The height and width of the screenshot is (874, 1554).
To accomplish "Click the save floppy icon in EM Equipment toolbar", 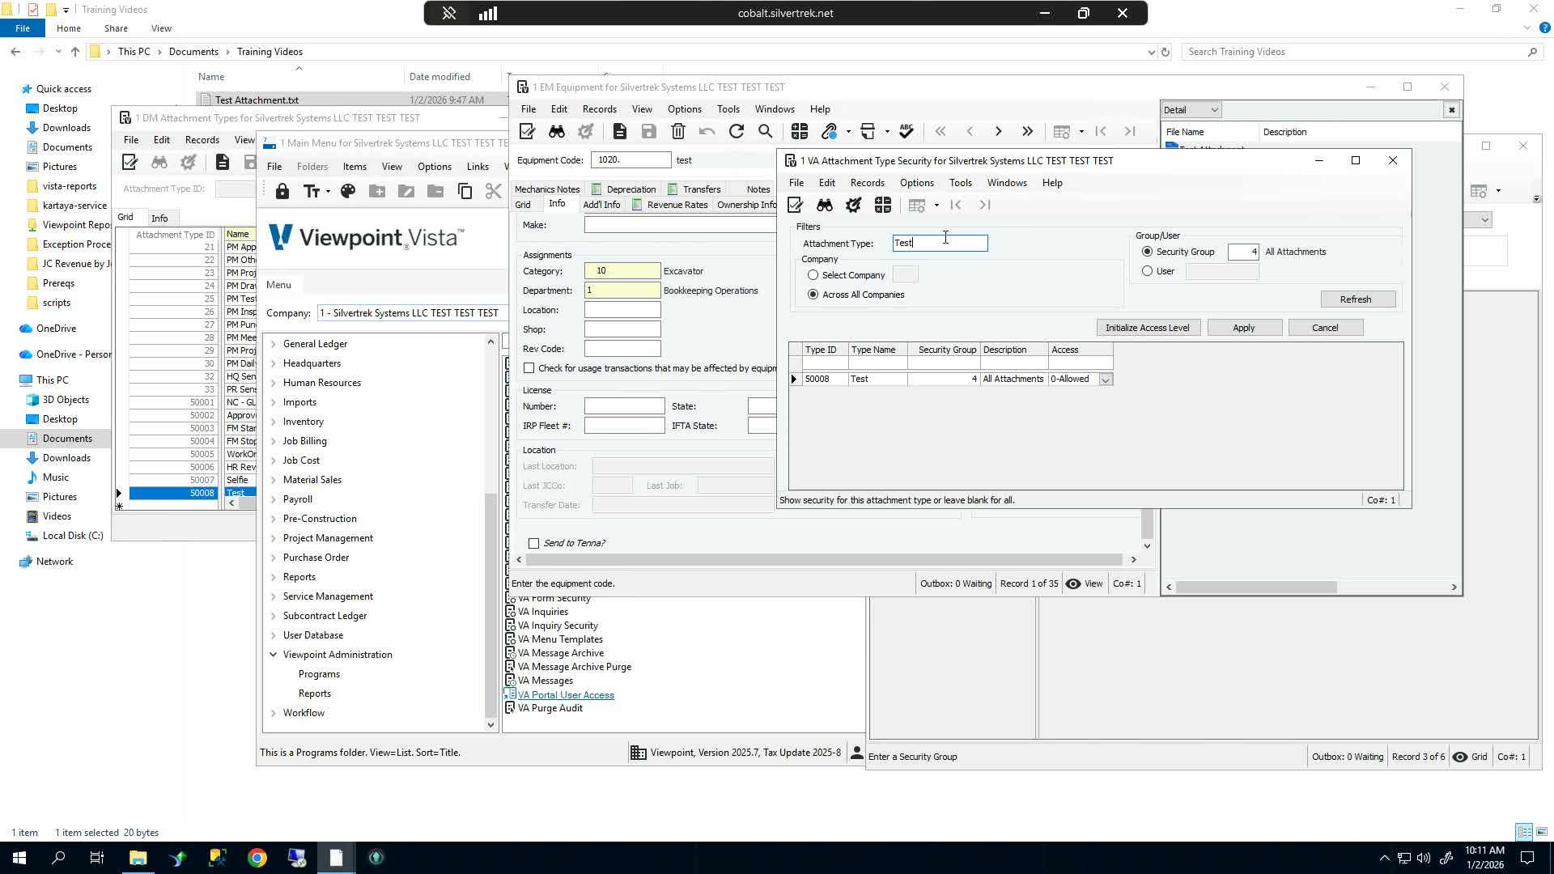I will pos(648,131).
